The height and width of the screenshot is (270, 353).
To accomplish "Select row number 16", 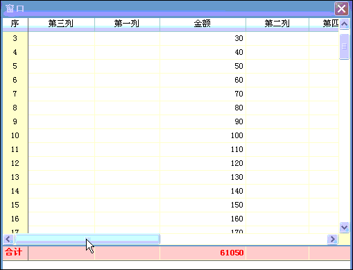I will click(x=15, y=219).
